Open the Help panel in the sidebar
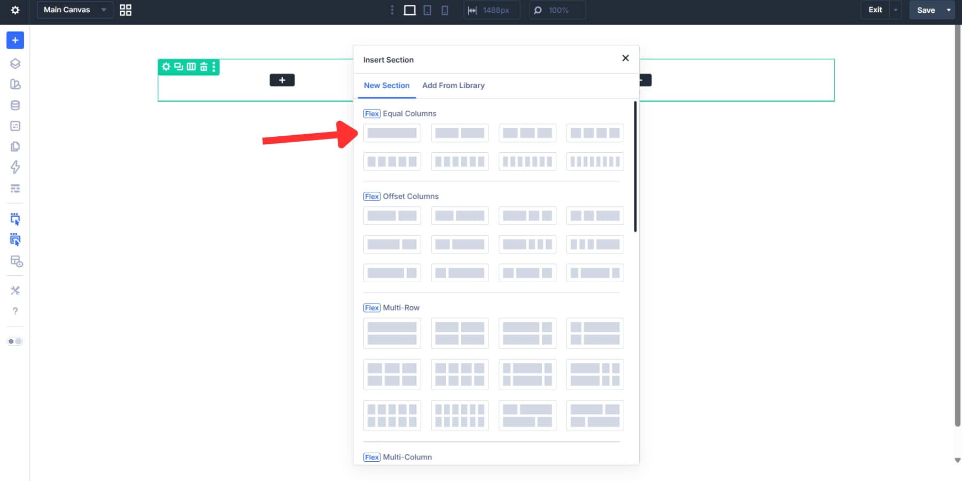The width and height of the screenshot is (962, 481). (x=15, y=311)
